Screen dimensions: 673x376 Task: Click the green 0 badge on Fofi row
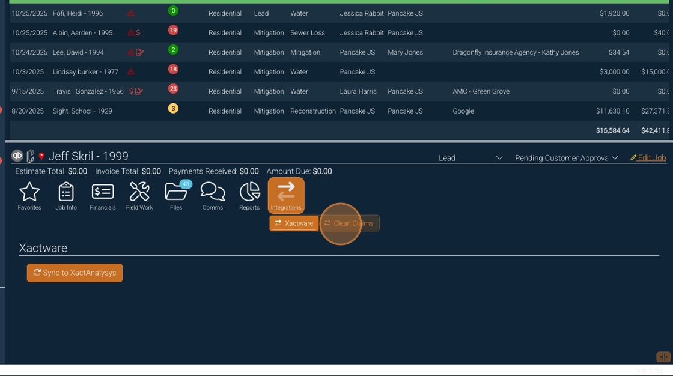coord(173,11)
